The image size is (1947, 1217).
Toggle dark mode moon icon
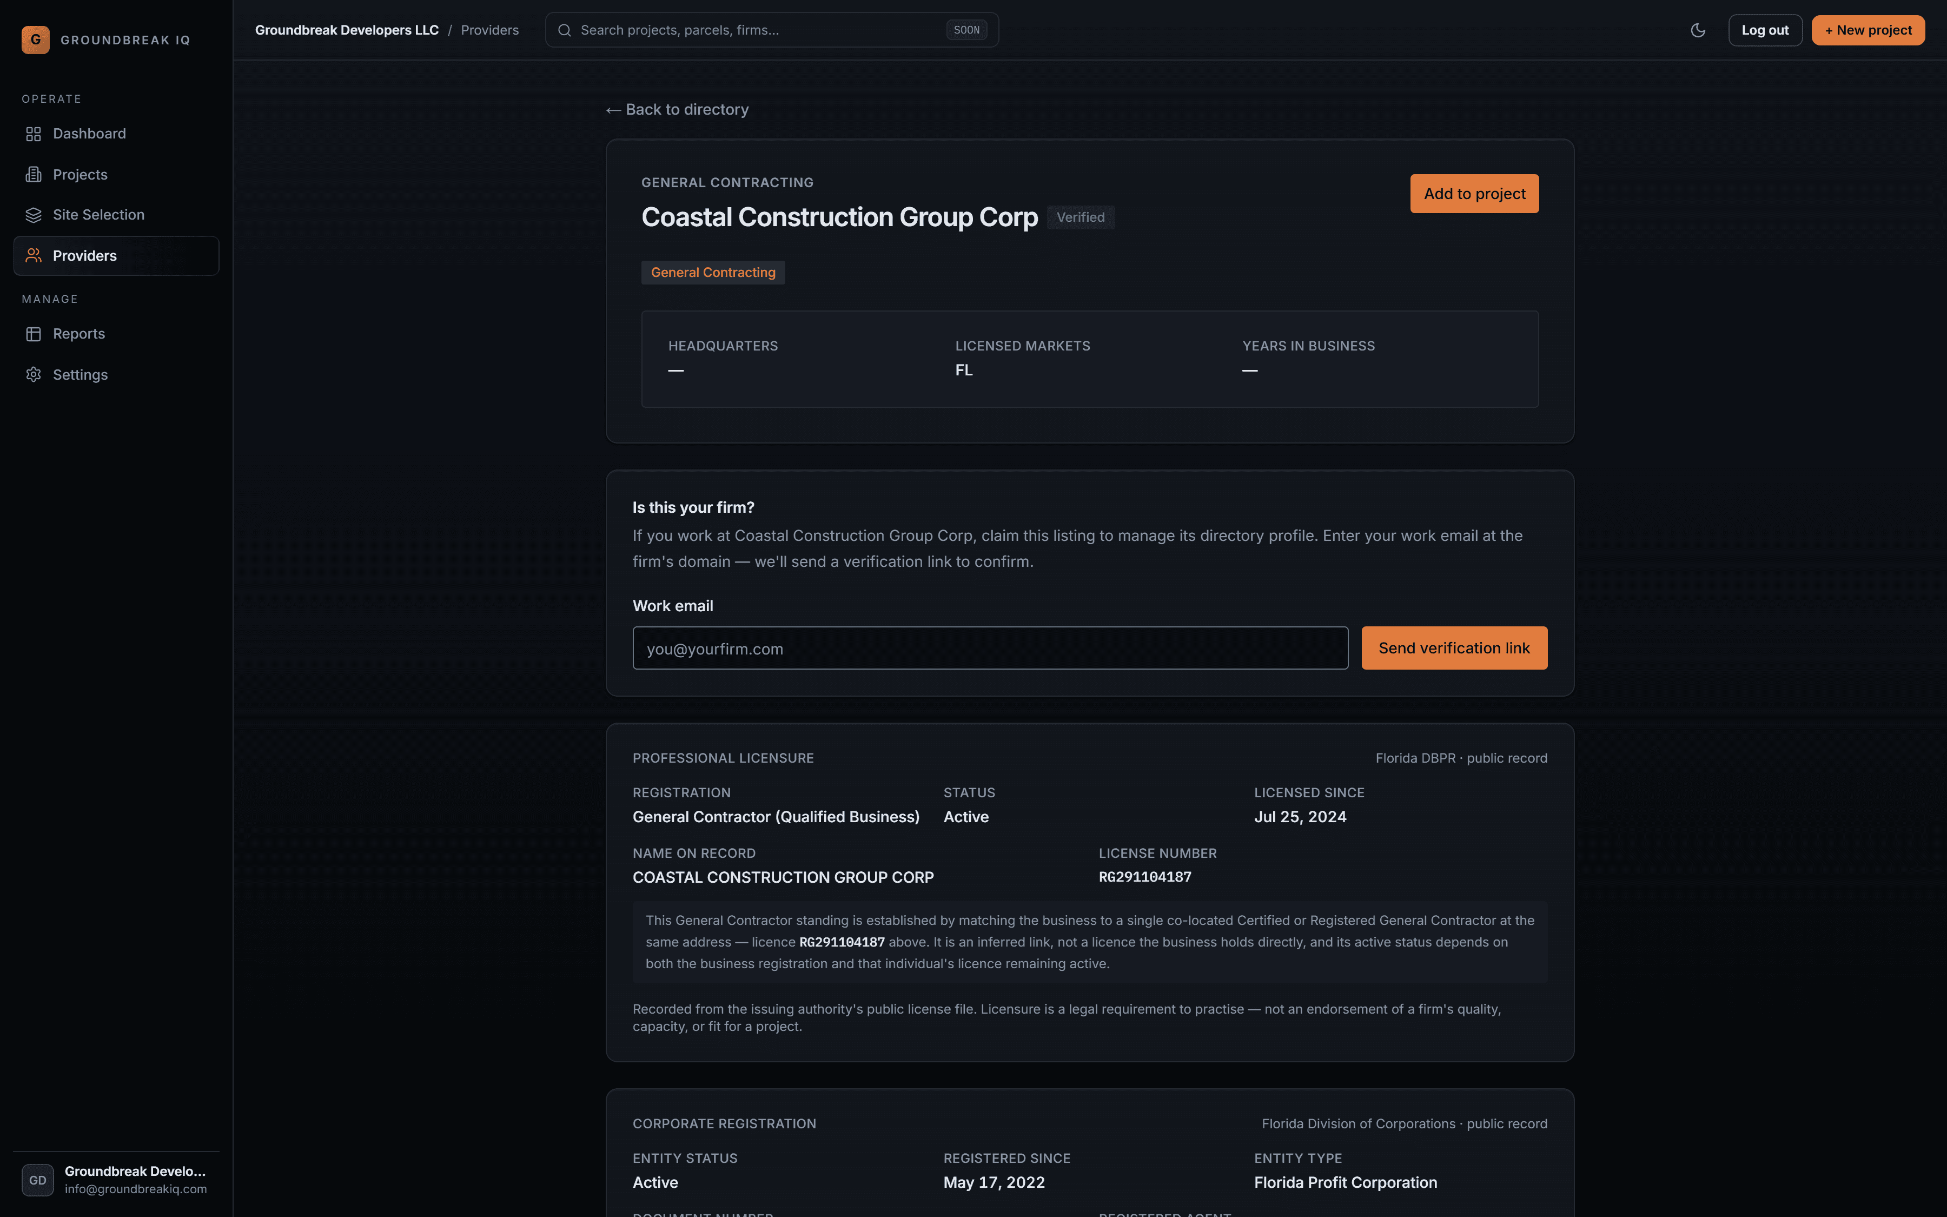pos(1698,30)
